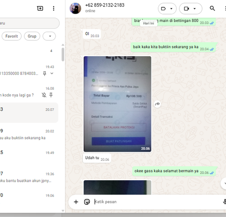226x217 pixels.
Task: Focus the 'Ketik pesan' message field
Action: coord(157,202)
